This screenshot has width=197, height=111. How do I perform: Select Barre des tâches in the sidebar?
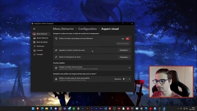[x=41, y=42]
